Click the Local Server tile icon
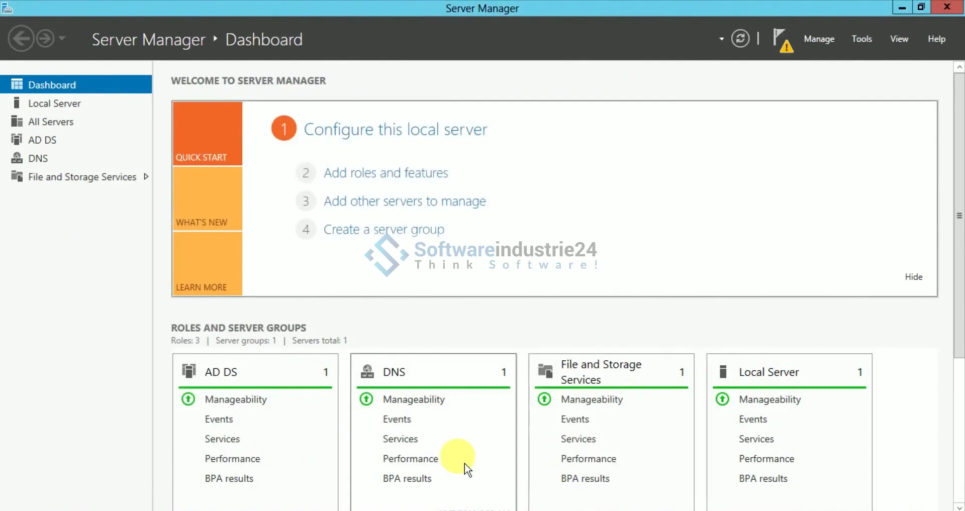This screenshot has height=511, width=965. tap(723, 371)
